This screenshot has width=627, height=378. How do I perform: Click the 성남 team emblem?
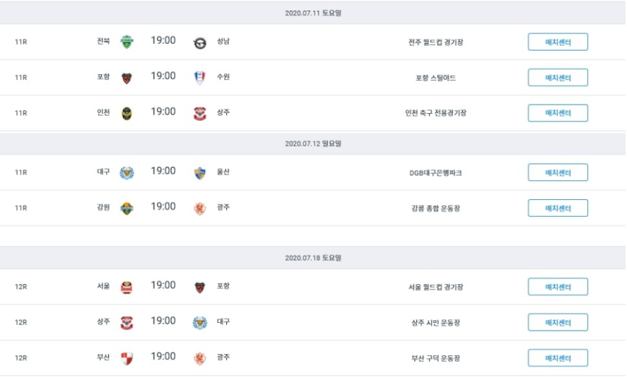199,42
